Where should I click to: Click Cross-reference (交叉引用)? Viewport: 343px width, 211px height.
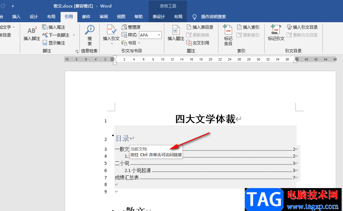[198, 43]
